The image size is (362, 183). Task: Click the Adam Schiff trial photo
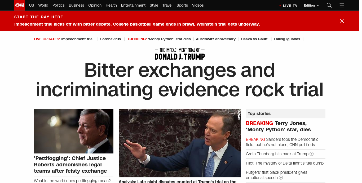(x=180, y=143)
